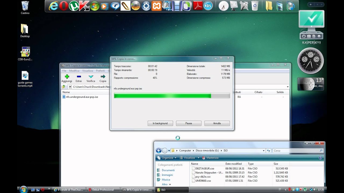Select UMD9660.cso file

tap(201, 181)
